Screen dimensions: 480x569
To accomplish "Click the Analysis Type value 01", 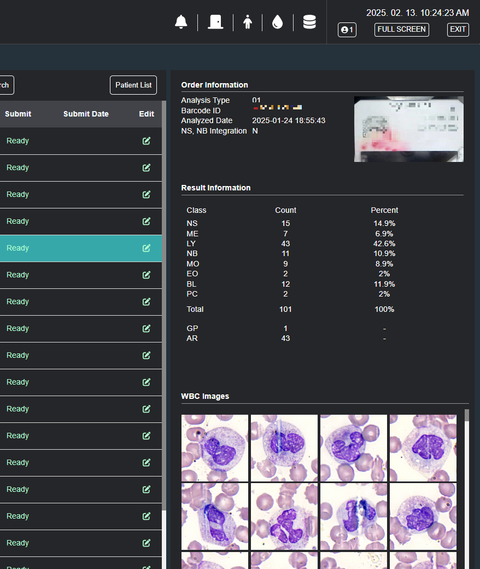I will tap(256, 100).
